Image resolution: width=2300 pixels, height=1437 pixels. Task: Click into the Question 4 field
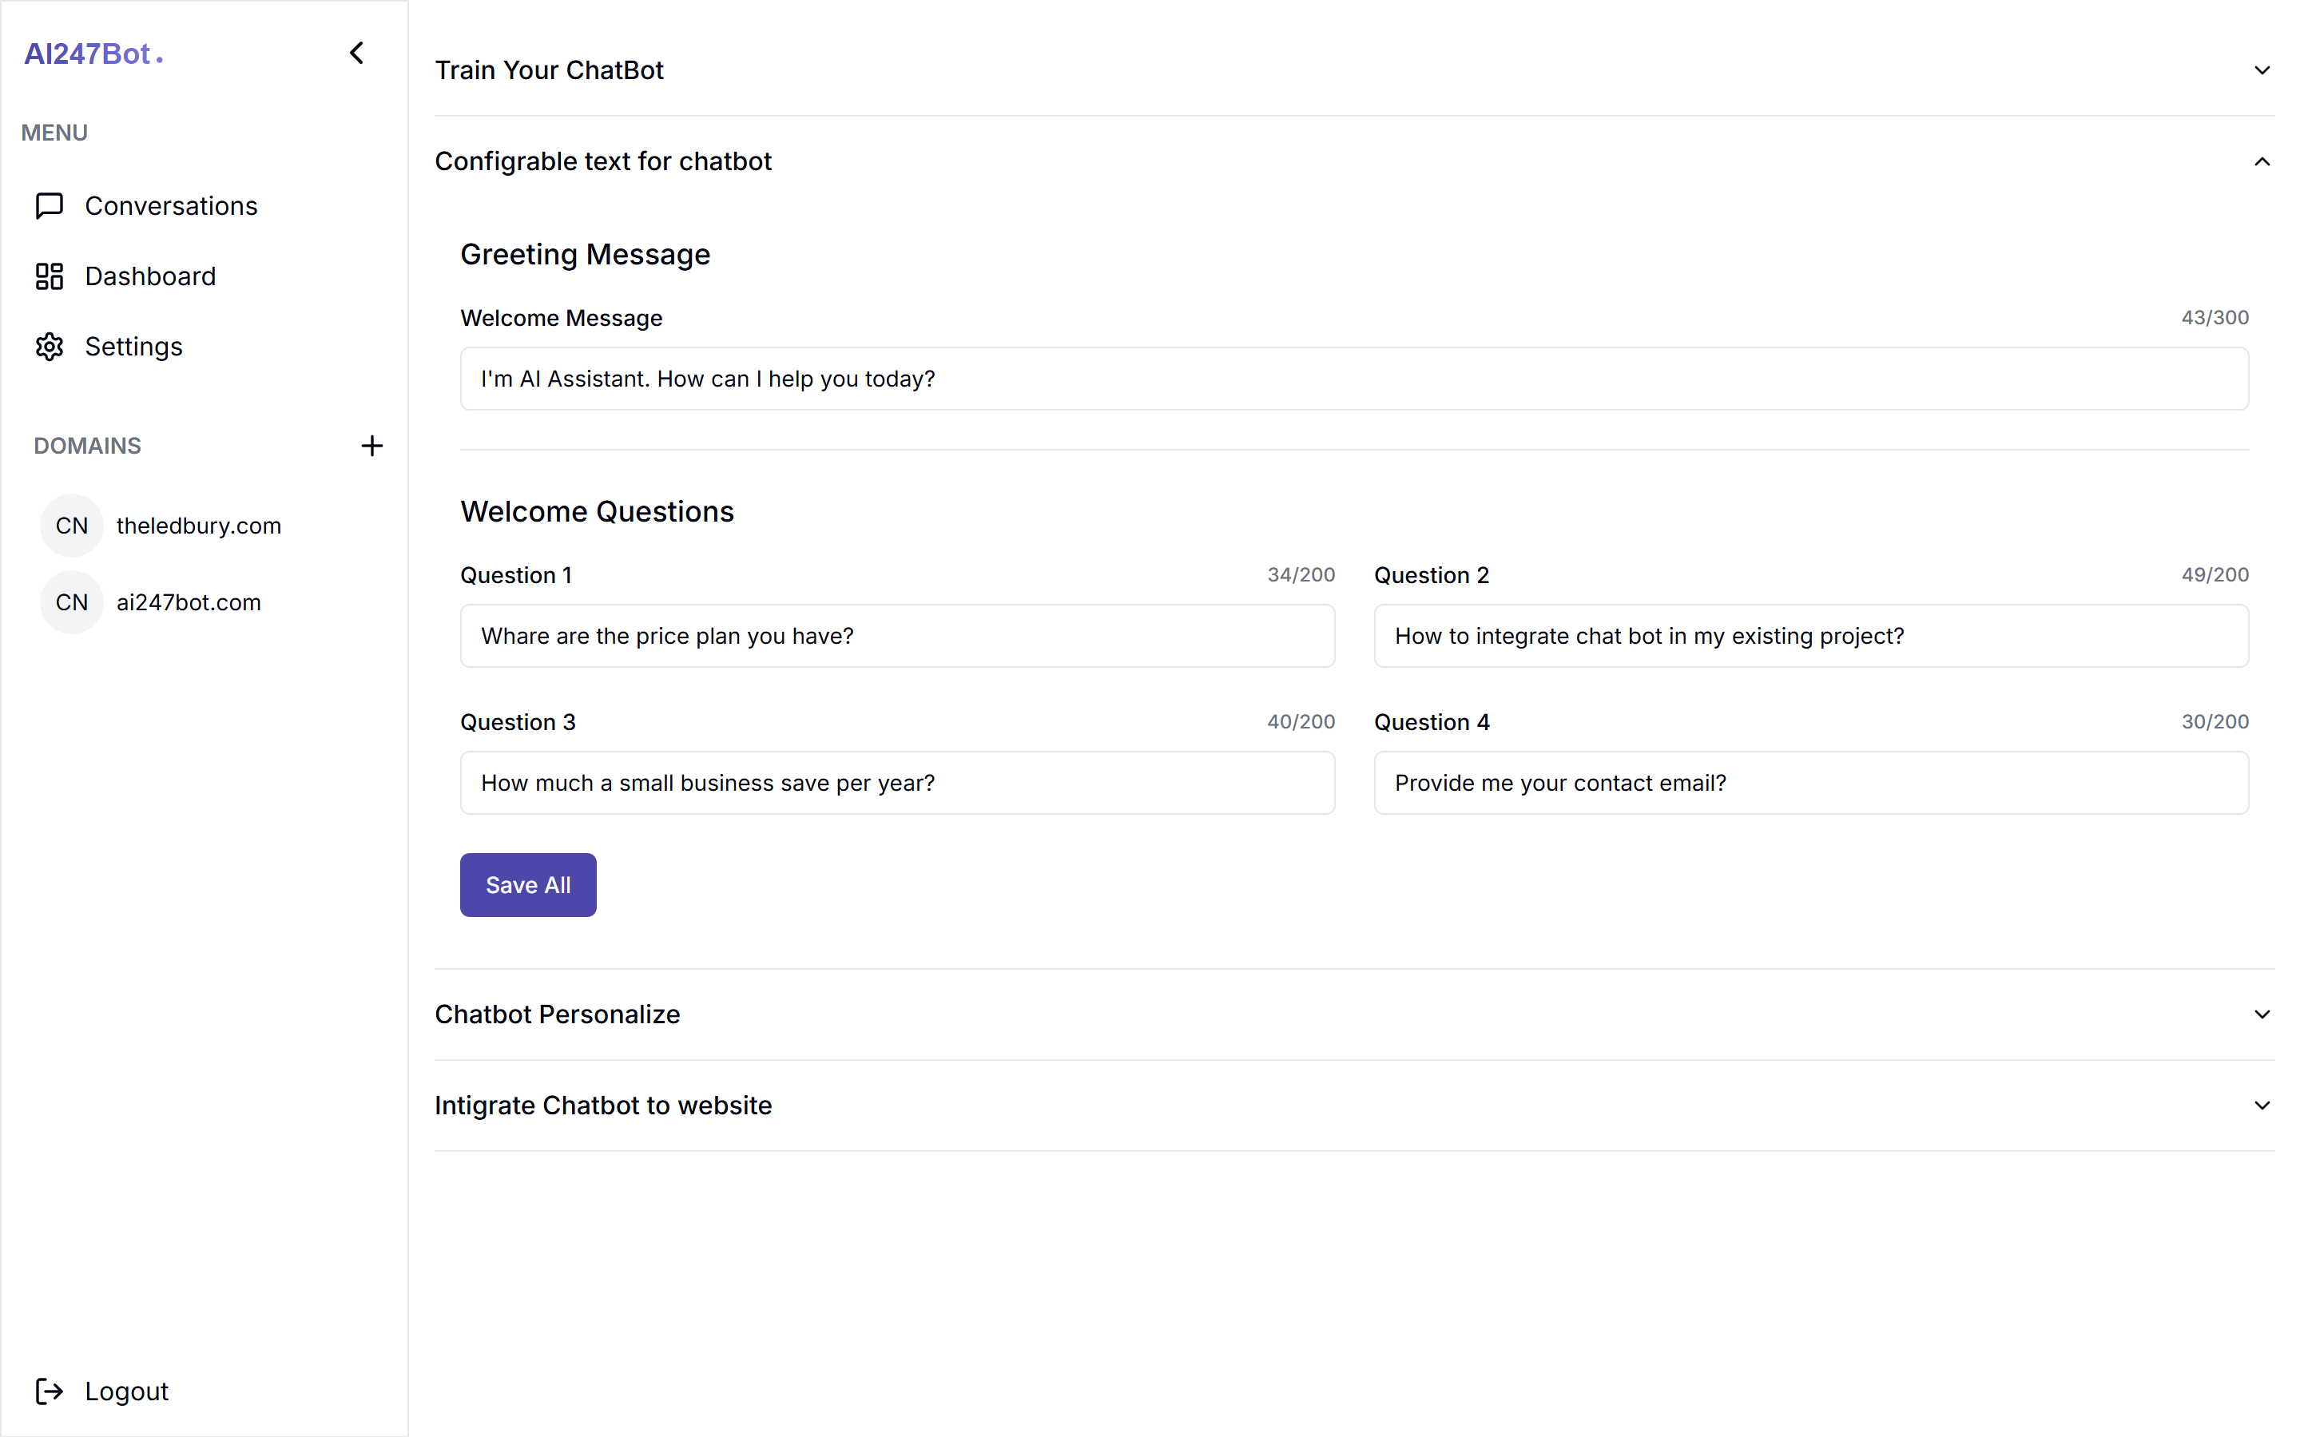click(x=1810, y=783)
